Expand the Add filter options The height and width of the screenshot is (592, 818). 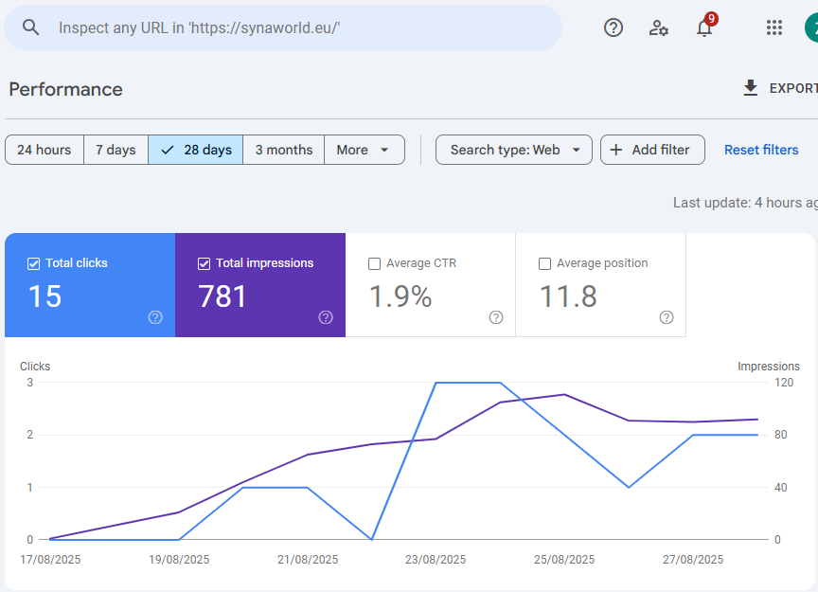pyautogui.click(x=652, y=149)
